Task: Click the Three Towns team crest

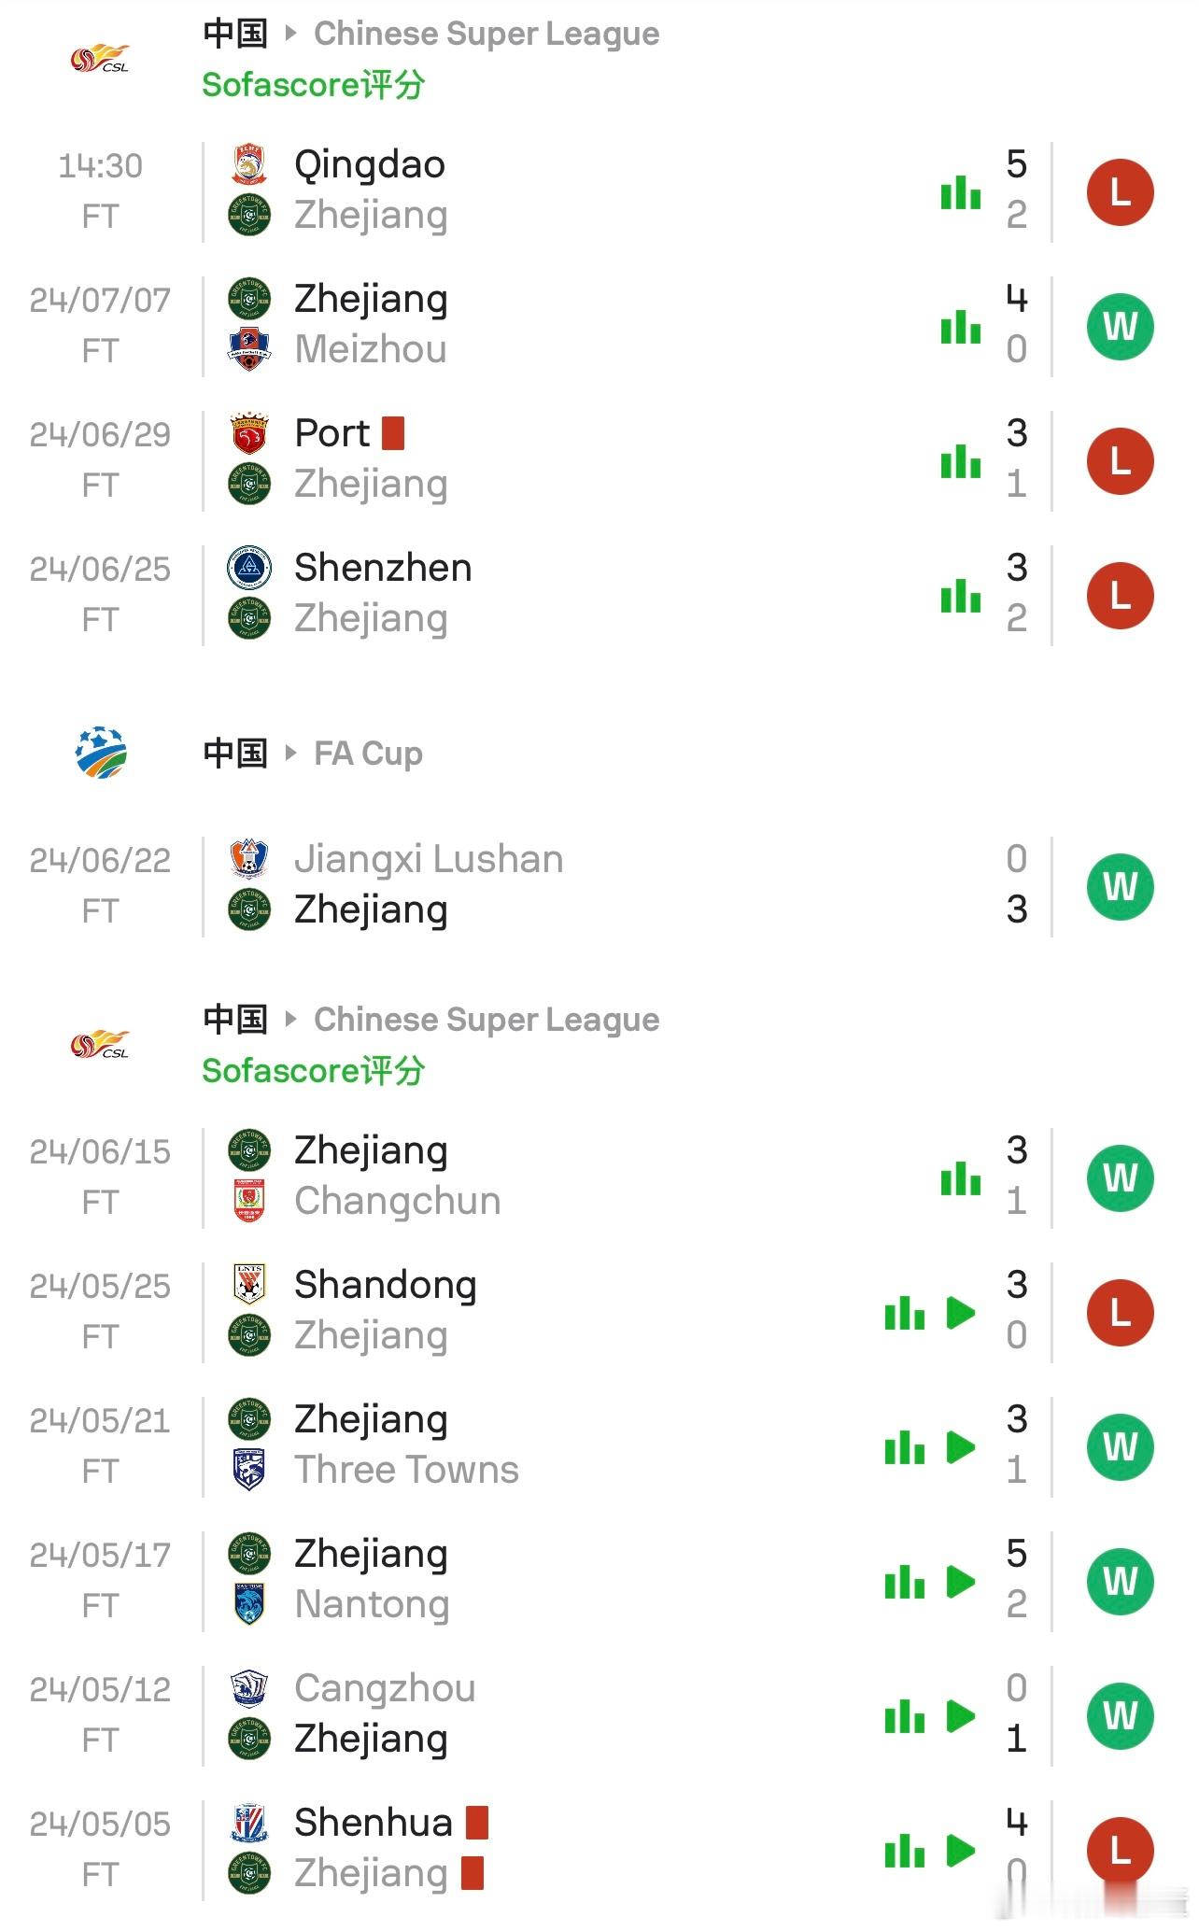Action: click(249, 1470)
